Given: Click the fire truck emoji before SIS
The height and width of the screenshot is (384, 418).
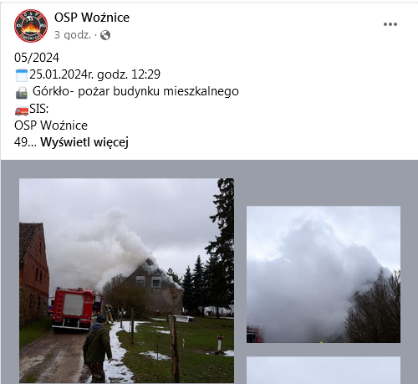Looking at the screenshot, I should tap(22, 110).
